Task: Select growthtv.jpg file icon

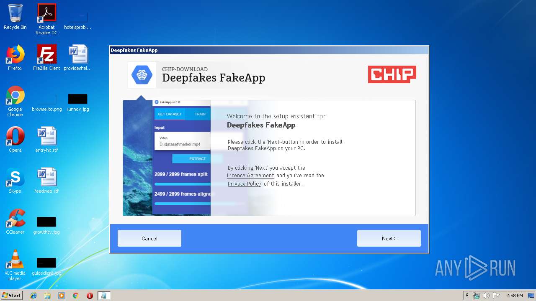Action: coord(46,226)
